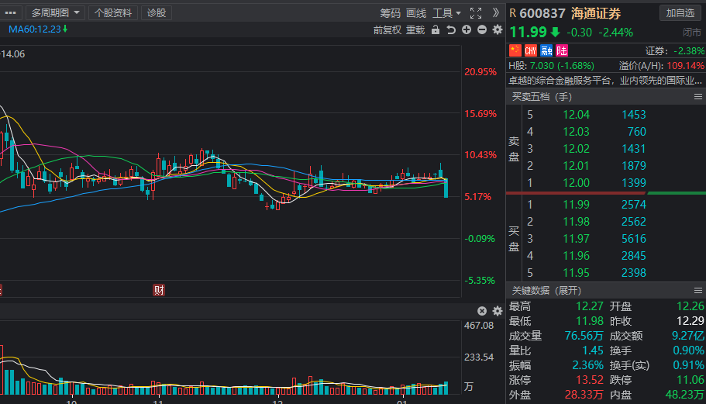Click the red-green buy/sell ratio bar
Image resolution: width=706 pixels, height=404 pixels.
tap(605, 193)
